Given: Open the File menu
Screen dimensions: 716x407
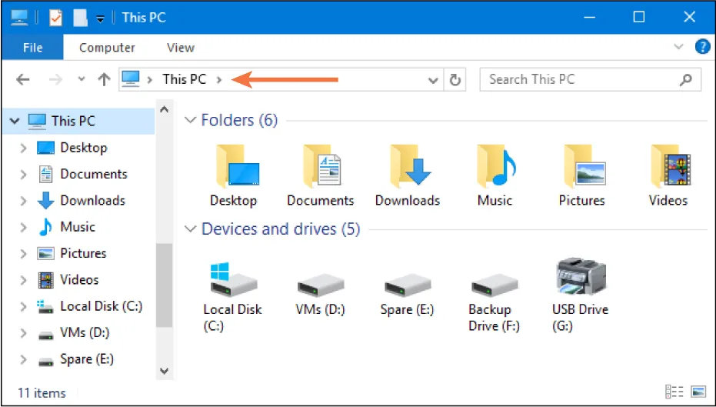Looking at the screenshot, I should (33, 48).
